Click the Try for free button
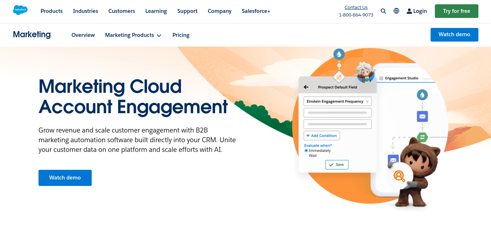The height and width of the screenshot is (235, 491). [456, 11]
